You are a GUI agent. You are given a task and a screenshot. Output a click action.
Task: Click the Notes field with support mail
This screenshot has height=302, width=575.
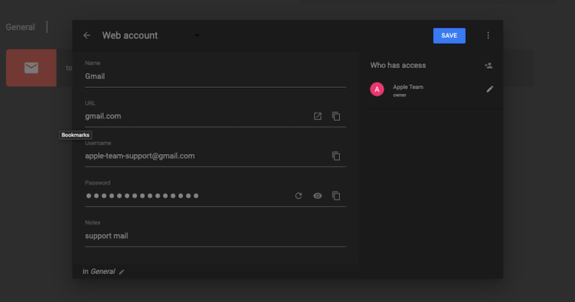click(x=215, y=236)
